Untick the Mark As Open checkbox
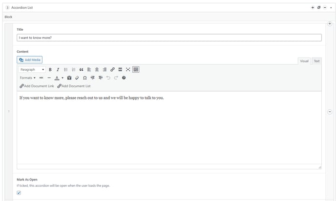This screenshot has width=336, height=201. tap(19, 193)
